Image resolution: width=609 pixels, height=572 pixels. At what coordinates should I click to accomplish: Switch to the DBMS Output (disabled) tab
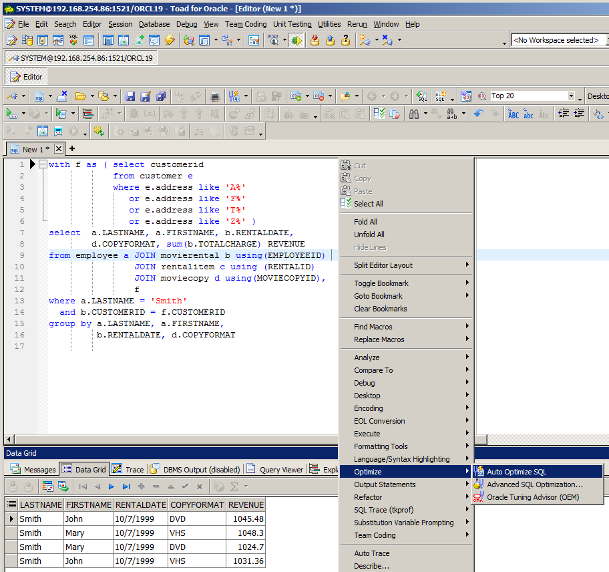[x=196, y=469]
